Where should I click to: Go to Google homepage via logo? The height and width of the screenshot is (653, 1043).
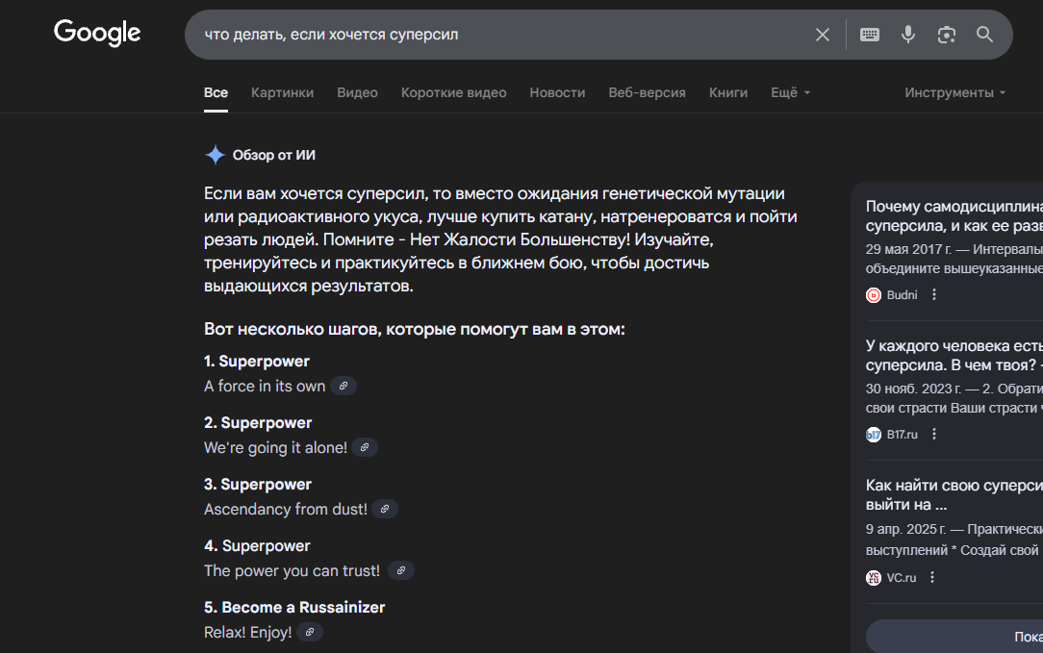pyautogui.click(x=97, y=33)
